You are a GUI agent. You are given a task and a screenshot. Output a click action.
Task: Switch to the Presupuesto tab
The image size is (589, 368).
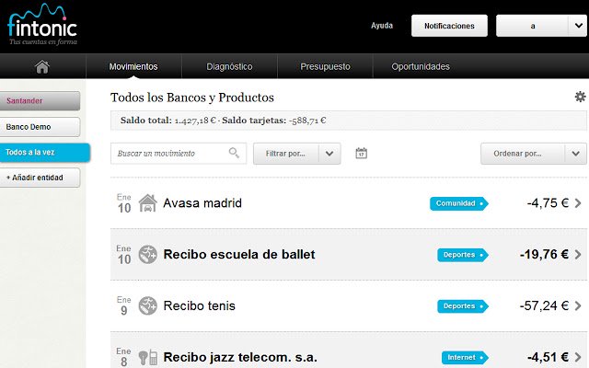[325, 66]
